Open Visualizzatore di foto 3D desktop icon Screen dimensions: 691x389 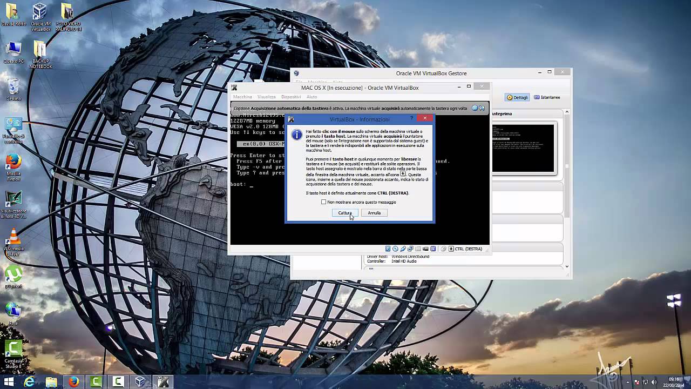[x=13, y=205]
